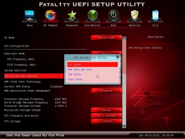
Task: Open the H/W Monitor radar icon
Action: (92, 16)
